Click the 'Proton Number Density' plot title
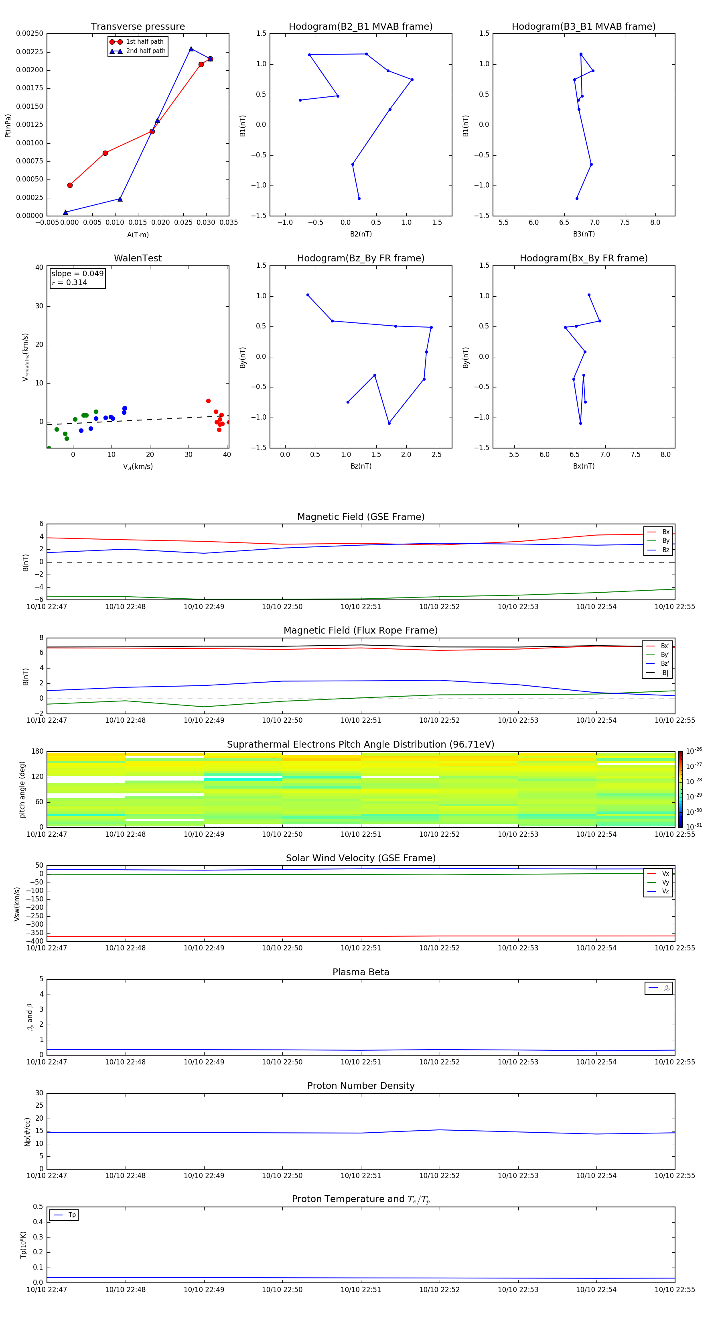Viewport: 722px width, 1325px height. [361, 1086]
